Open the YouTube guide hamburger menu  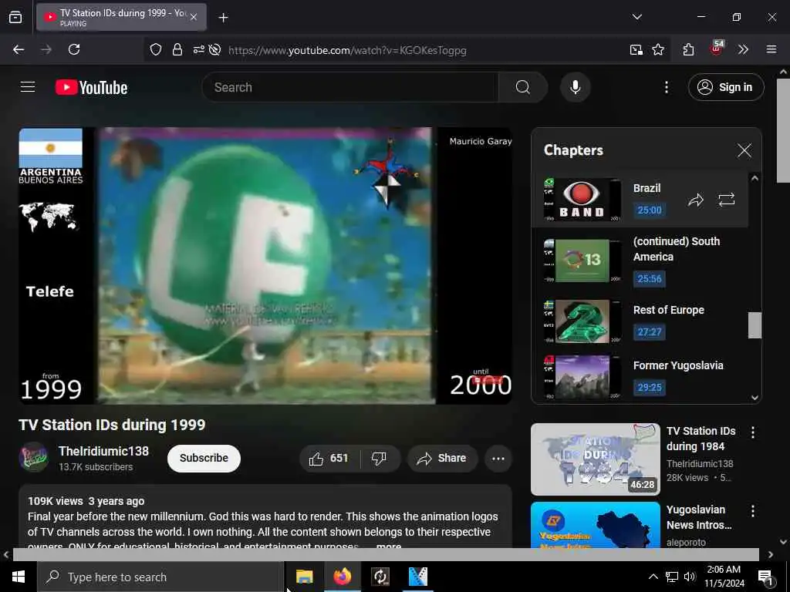[28, 87]
